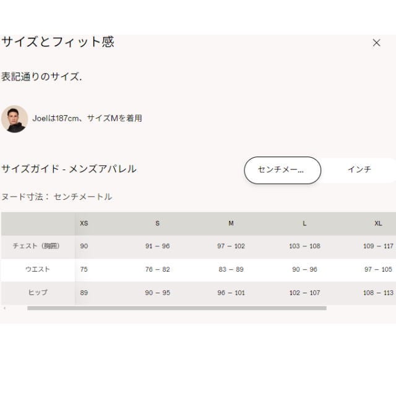This screenshot has width=396, height=396.
Task: Click the L waist value 90 – 96
Action: (x=304, y=269)
